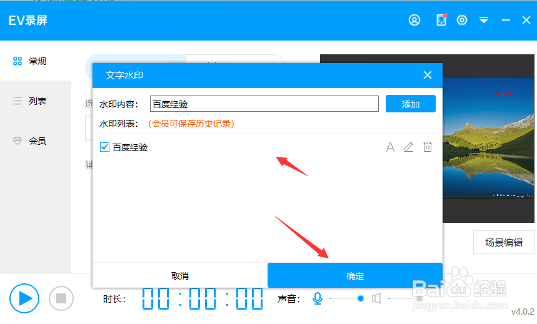
Task: Stop recording with the stop button
Action: [x=61, y=298]
